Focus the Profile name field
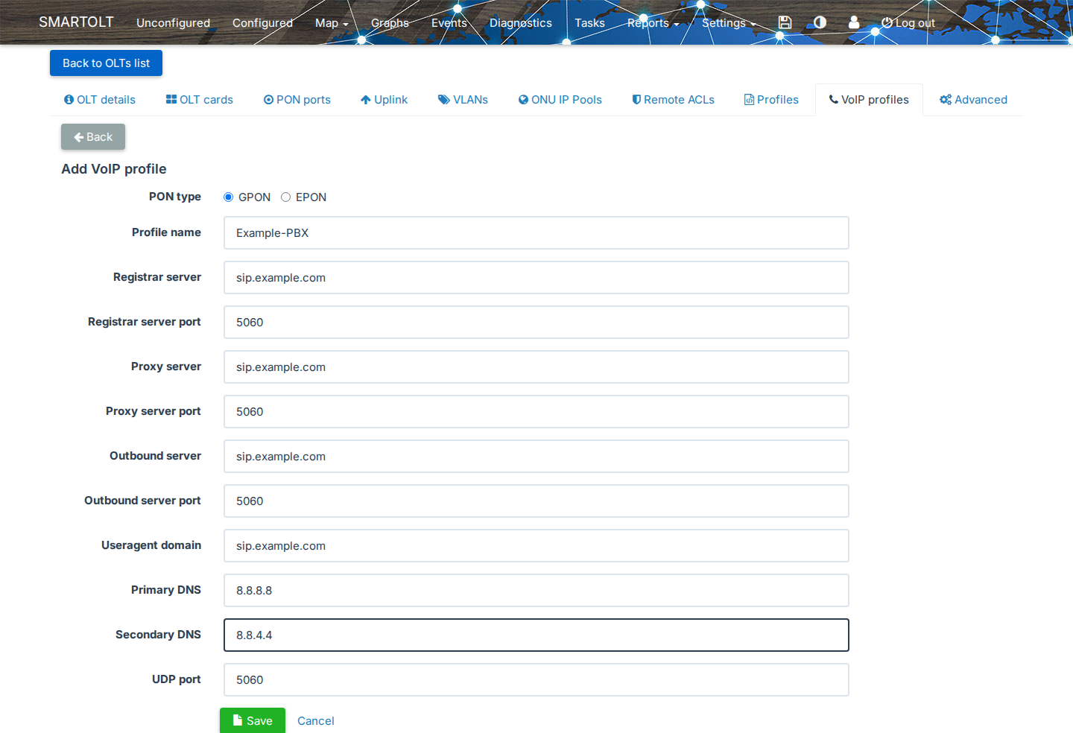 (x=536, y=233)
